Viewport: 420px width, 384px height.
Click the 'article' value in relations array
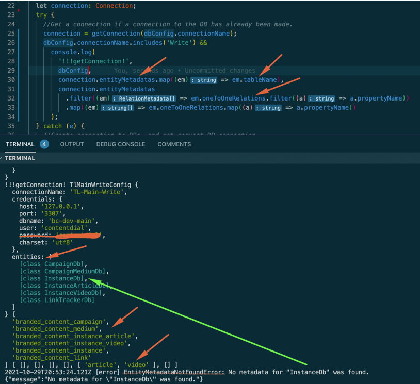click(x=100, y=365)
